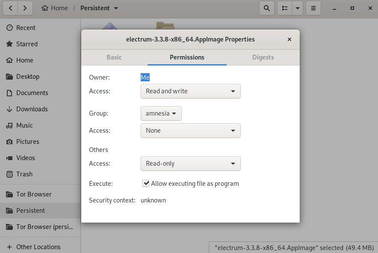Open the search magnifier in the toolbar
The width and height of the screenshot is (378, 253).
point(267,8)
